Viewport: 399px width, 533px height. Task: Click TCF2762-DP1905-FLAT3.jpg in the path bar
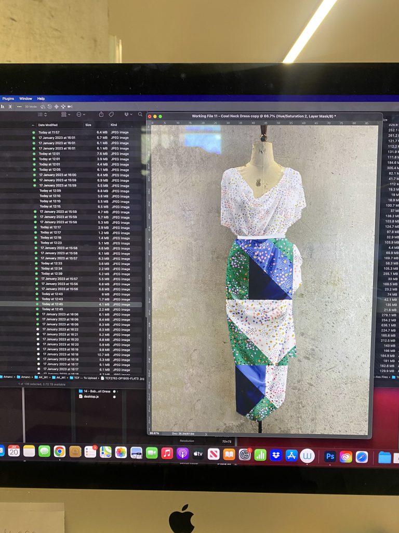[x=123, y=378]
